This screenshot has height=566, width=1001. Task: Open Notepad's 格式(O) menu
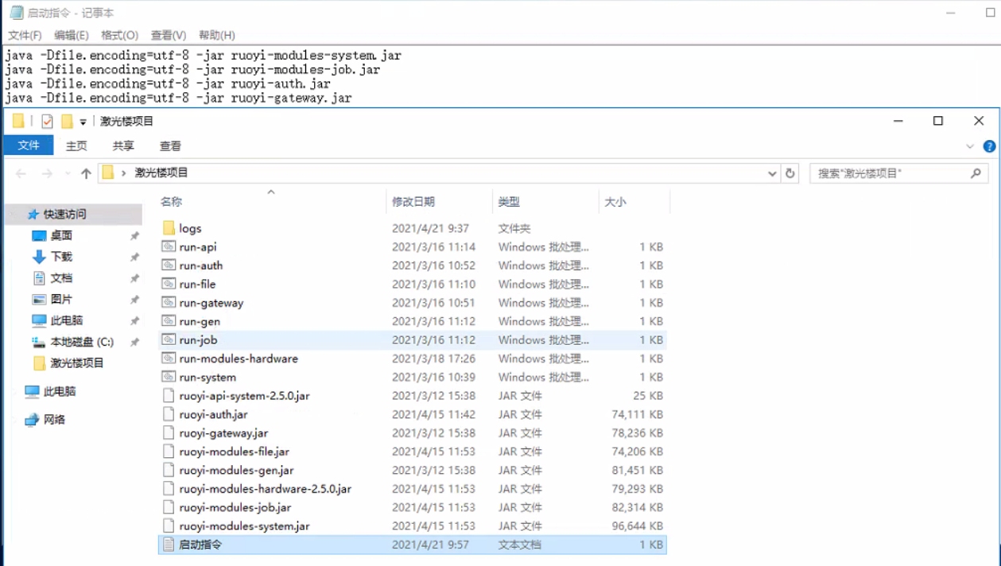[x=119, y=35]
